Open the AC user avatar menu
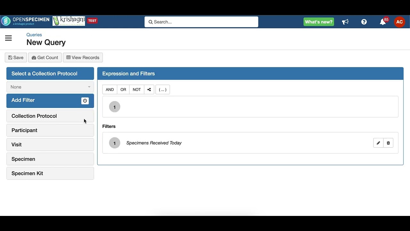Viewport: 410px width, 231px height. pyautogui.click(x=399, y=22)
